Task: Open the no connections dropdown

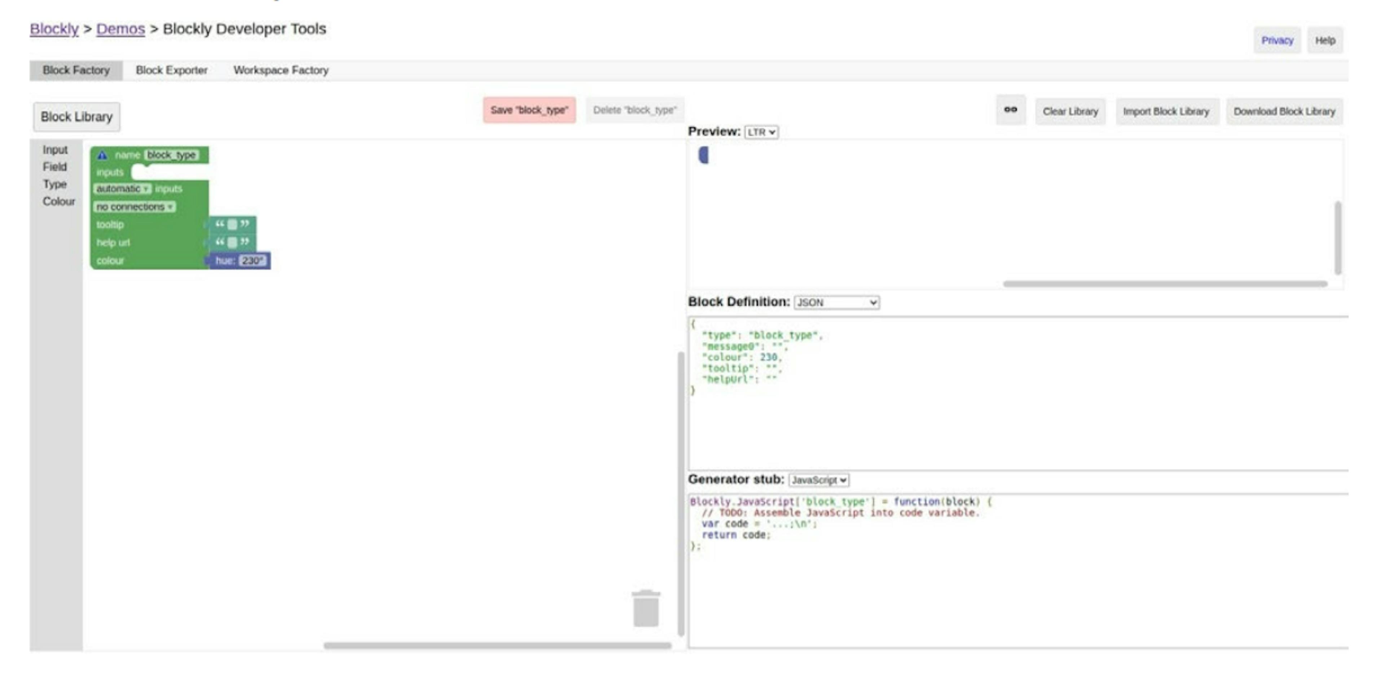Action: [135, 207]
